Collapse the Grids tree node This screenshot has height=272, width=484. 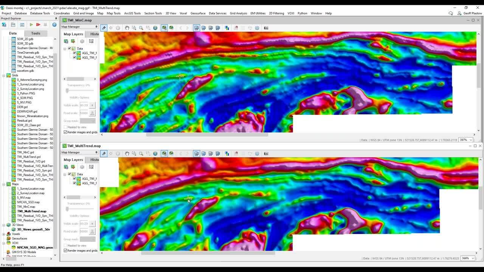pyautogui.click(x=4, y=75)
